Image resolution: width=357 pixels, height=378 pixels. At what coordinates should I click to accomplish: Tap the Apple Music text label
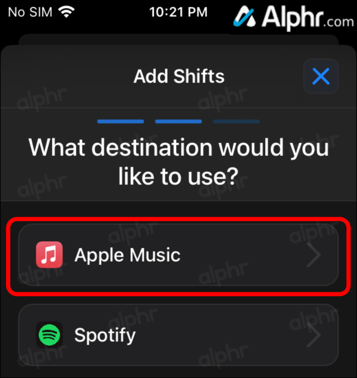click(128, 255)
